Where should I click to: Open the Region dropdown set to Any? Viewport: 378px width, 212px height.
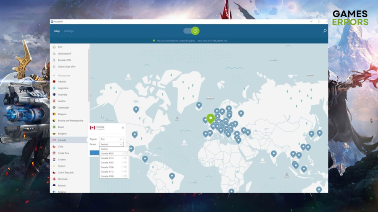click(x=111, y=139)
